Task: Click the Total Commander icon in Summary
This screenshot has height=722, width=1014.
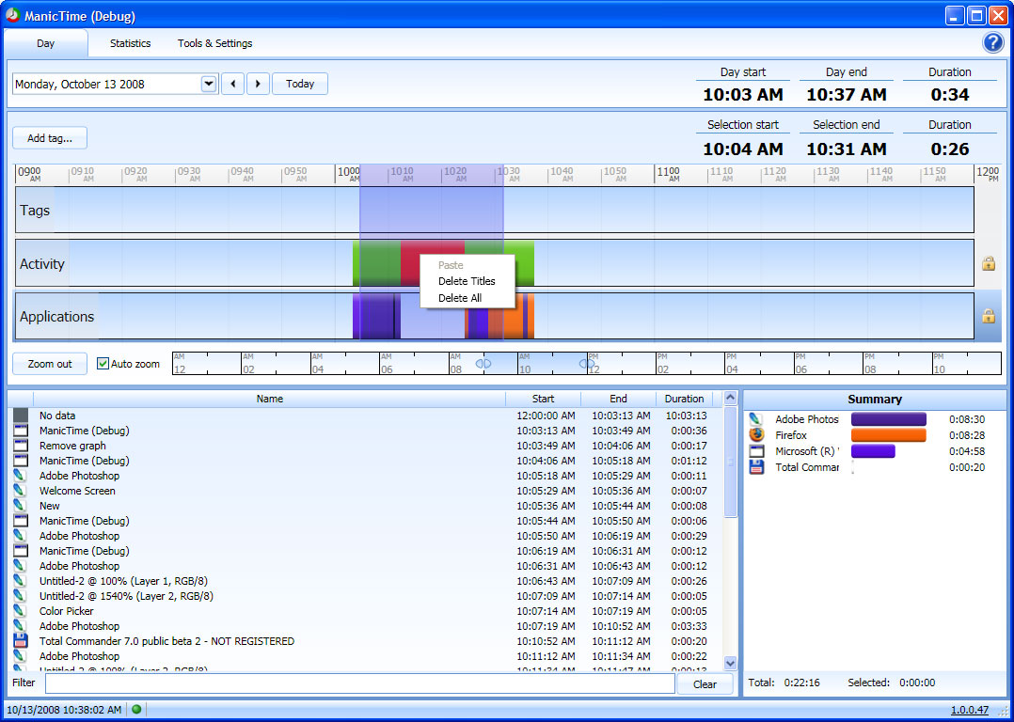Action: (x=756, y=467)
